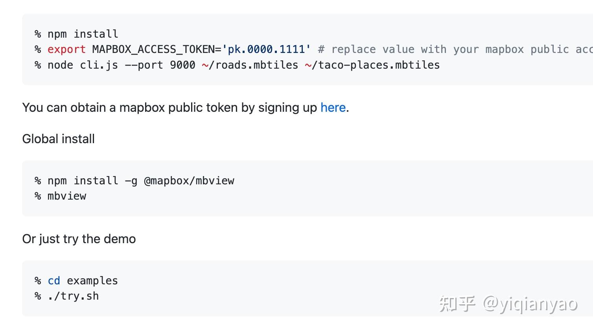Click "Or just try the demo" text
Image resolution: width=593 pixels, height=331 pixels.
(79, 239)
